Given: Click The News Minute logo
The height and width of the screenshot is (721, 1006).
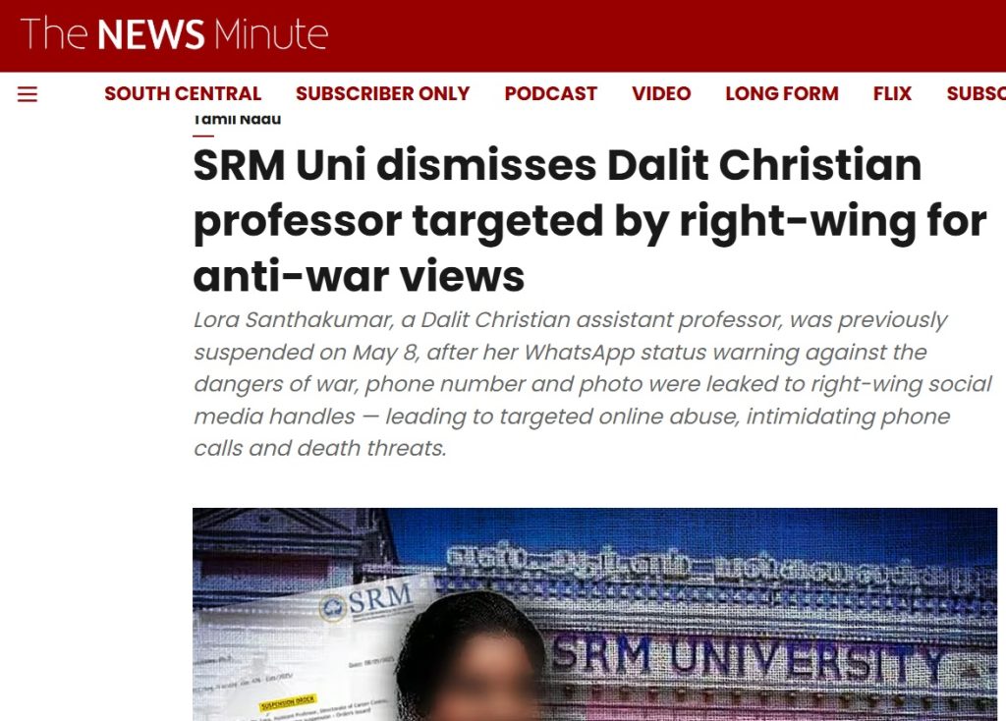Looking at the screenshot, I should coord(175,34).
